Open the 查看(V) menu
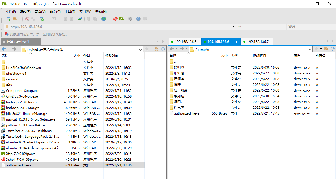Screen dimensions: 336x179 [40, 12]
